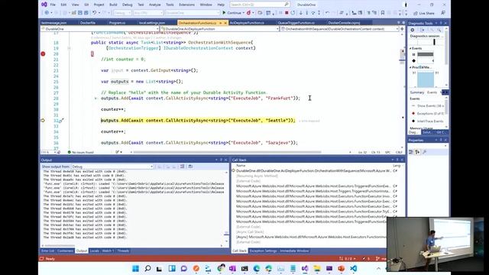489x275 pixels.
Task: Click the Windows Start button in taskbar
Action: click(136, 268)
